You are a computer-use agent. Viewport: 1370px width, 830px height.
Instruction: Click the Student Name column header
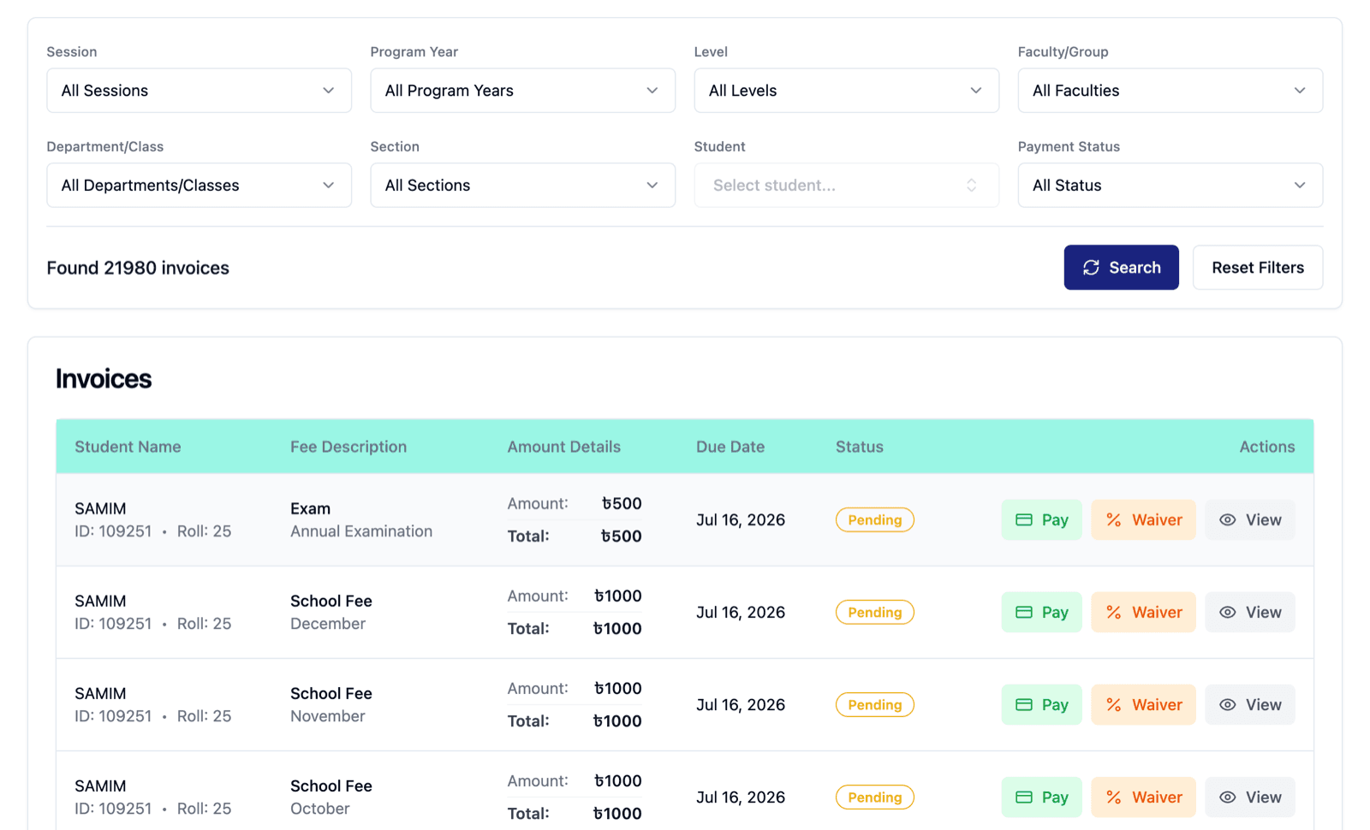click(x=128, y=447)
